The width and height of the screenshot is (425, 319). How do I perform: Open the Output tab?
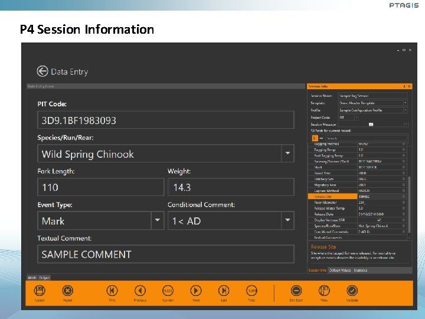[44, 278]
